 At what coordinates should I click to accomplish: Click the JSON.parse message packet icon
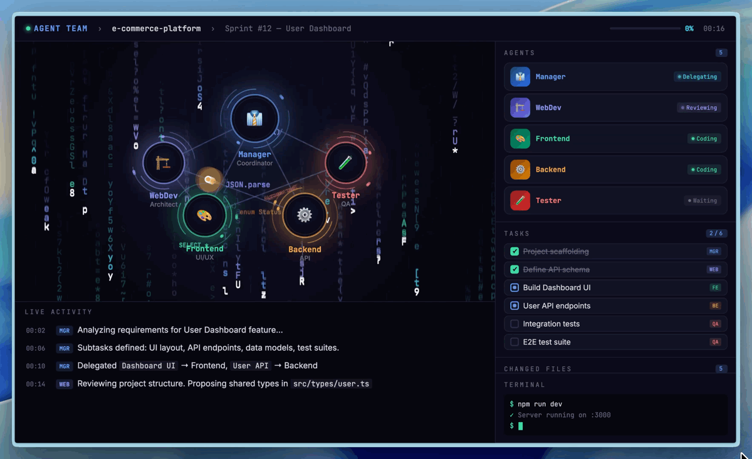[209, 180]
